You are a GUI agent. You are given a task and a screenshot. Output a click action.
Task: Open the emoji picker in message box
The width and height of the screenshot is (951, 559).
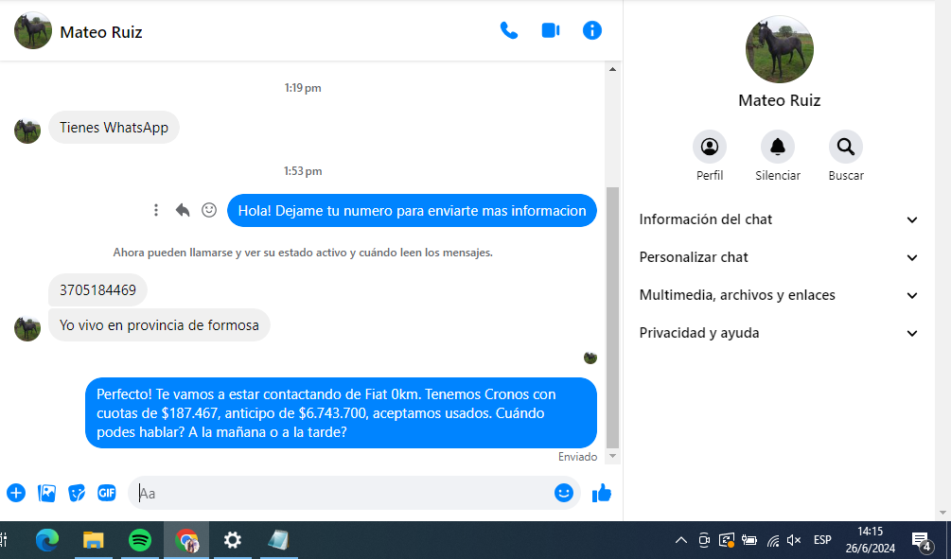click(564, 493)
